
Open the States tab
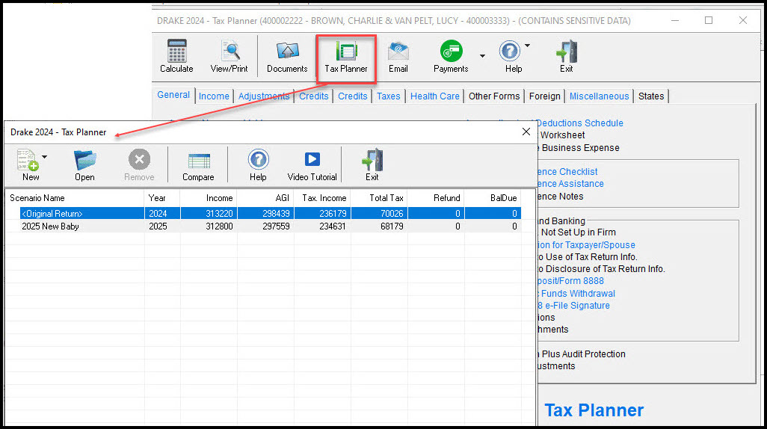(x=651, y=96)
